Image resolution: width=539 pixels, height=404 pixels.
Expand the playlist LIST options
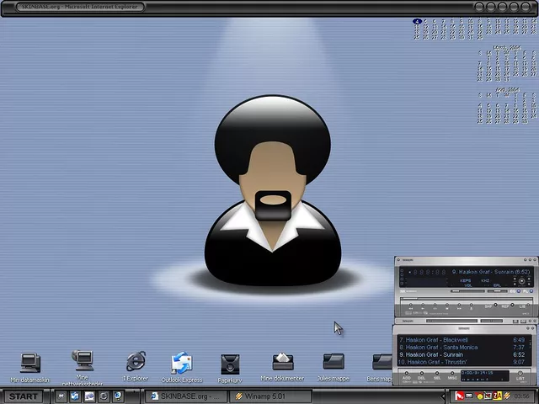tap(520, 378)
